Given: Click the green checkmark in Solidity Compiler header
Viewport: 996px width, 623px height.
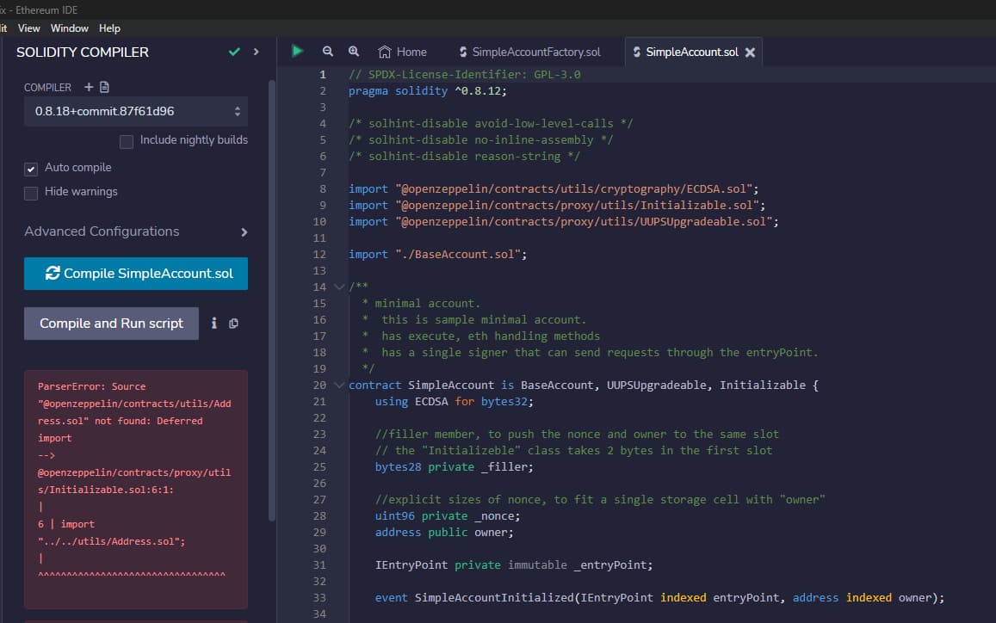Looking at the screenshot, I should 234,52.
